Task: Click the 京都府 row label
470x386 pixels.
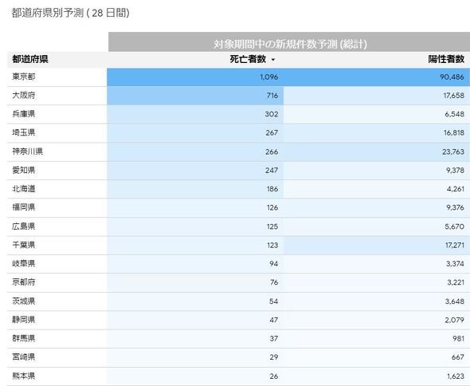Action: [x=24, y=282]
